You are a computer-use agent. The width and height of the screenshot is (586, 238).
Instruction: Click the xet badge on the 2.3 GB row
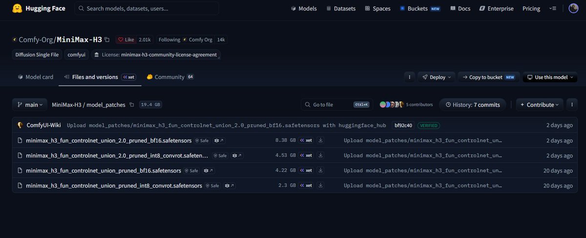tap(306, 186)
